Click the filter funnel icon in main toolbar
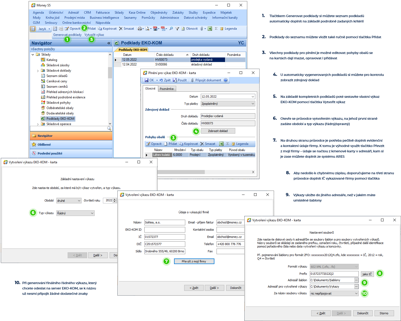The height and width of the screenshot is (321, 401). (x=177, y=29)
